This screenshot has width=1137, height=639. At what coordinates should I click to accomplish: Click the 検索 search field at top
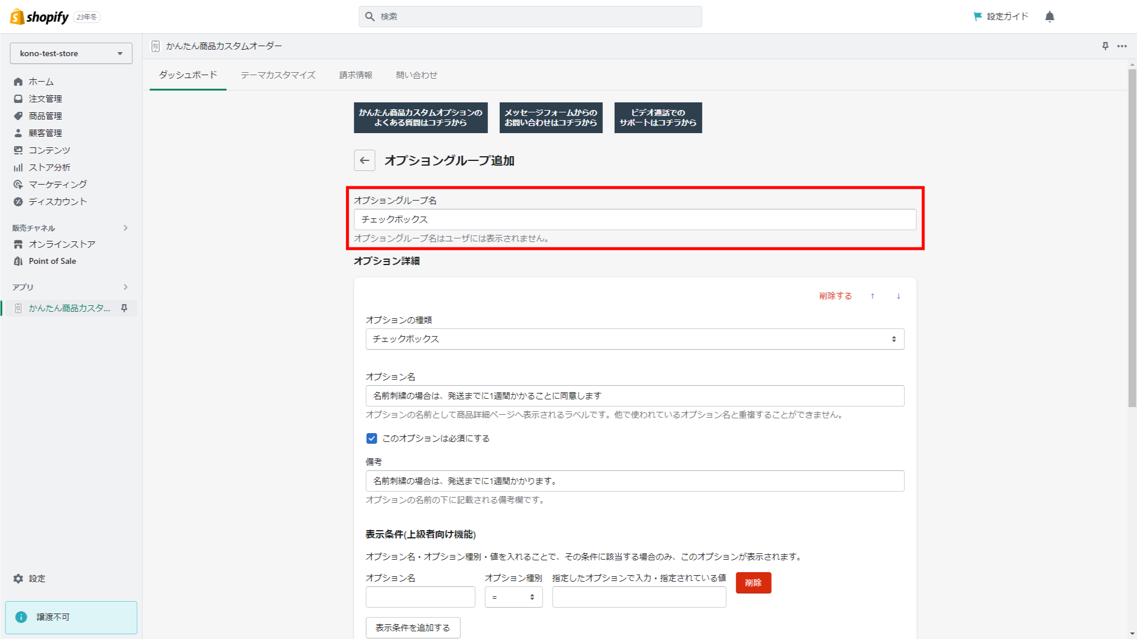(x=530, y=17)
